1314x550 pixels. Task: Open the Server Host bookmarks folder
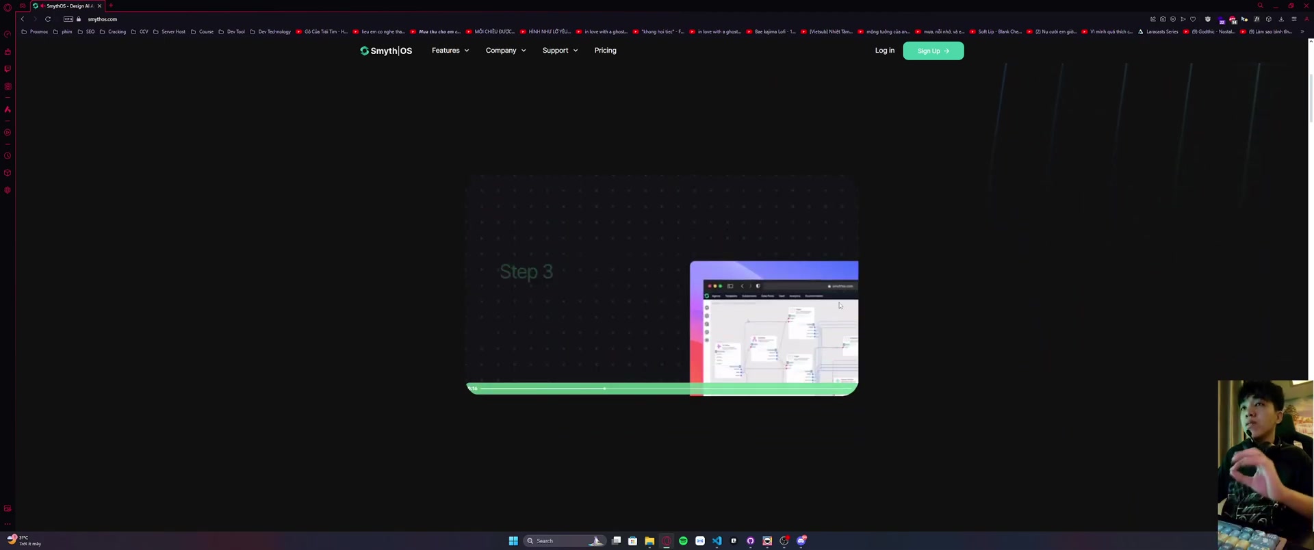[x=169, y=31]
